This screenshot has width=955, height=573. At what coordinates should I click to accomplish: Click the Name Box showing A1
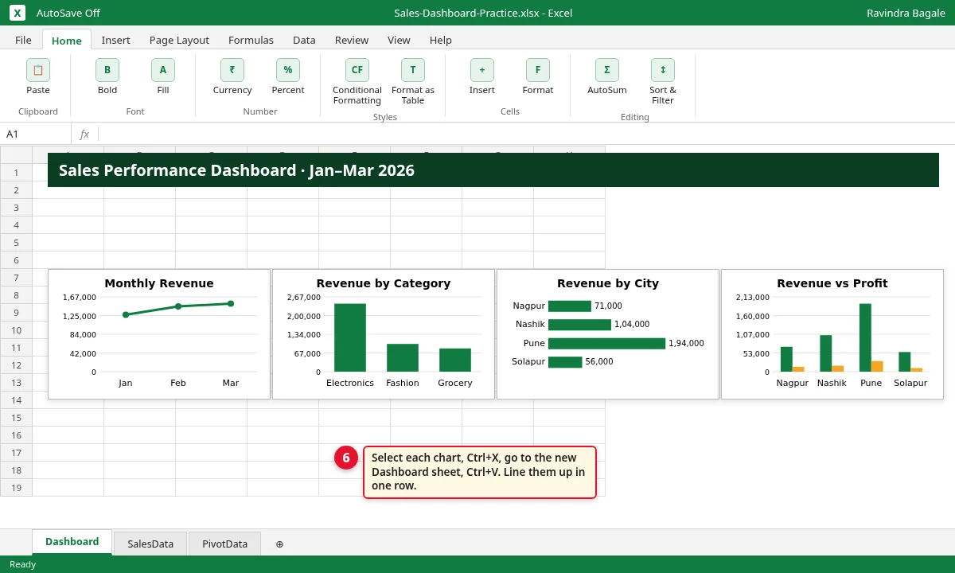(36, 134)
